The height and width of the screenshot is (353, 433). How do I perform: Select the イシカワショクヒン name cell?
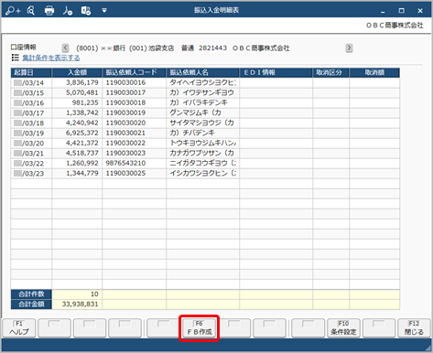click(202, 173)
